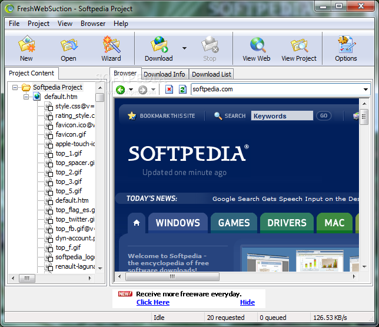Open the Browser menu
The width and height of the screenshot is (379, 327).
point(93,24)
